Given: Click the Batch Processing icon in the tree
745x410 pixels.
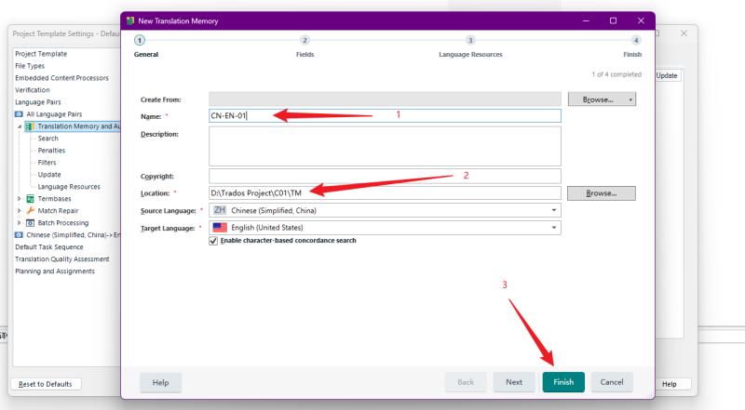Looking at the screenshot, I should coord(31,223).
